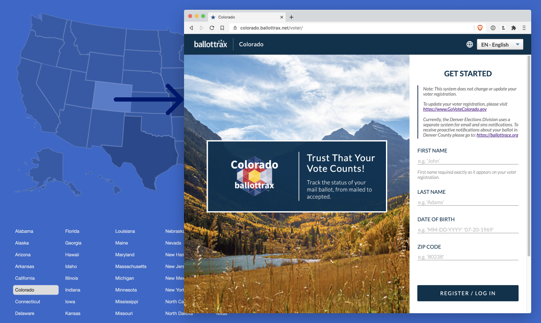Screen dimensions: 541x323
Task: Select the Colorado browser tab
Action: point(246,17)
